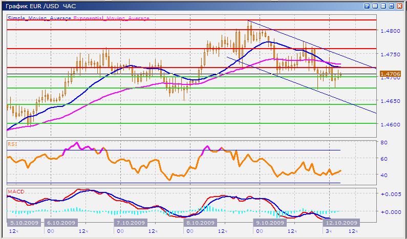The width and height of the screenshot is (407, 239).
Task: Click the MACD indicator panel label
Action: 15,192
